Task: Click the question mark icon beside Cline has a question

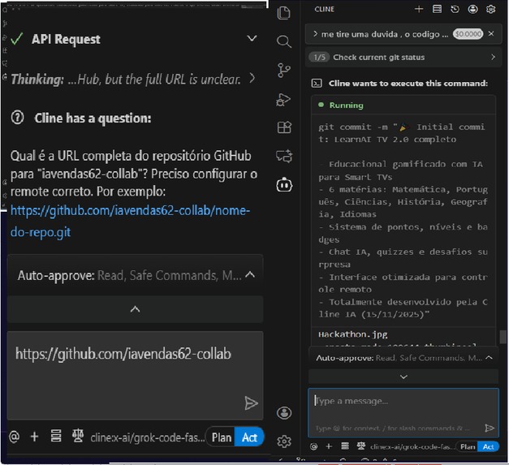Action: tap(18, 118)
